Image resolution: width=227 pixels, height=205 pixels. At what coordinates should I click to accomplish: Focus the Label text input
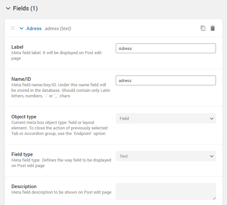pyautogui.click(x=166, y=48)
